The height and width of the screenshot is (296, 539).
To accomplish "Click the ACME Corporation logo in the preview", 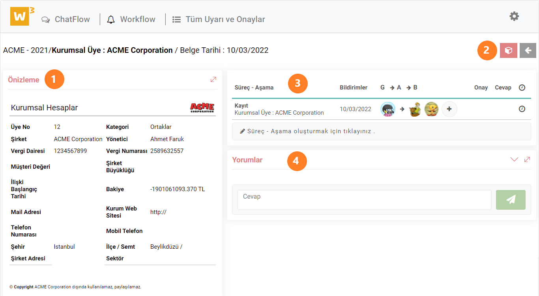I will 202,108.
